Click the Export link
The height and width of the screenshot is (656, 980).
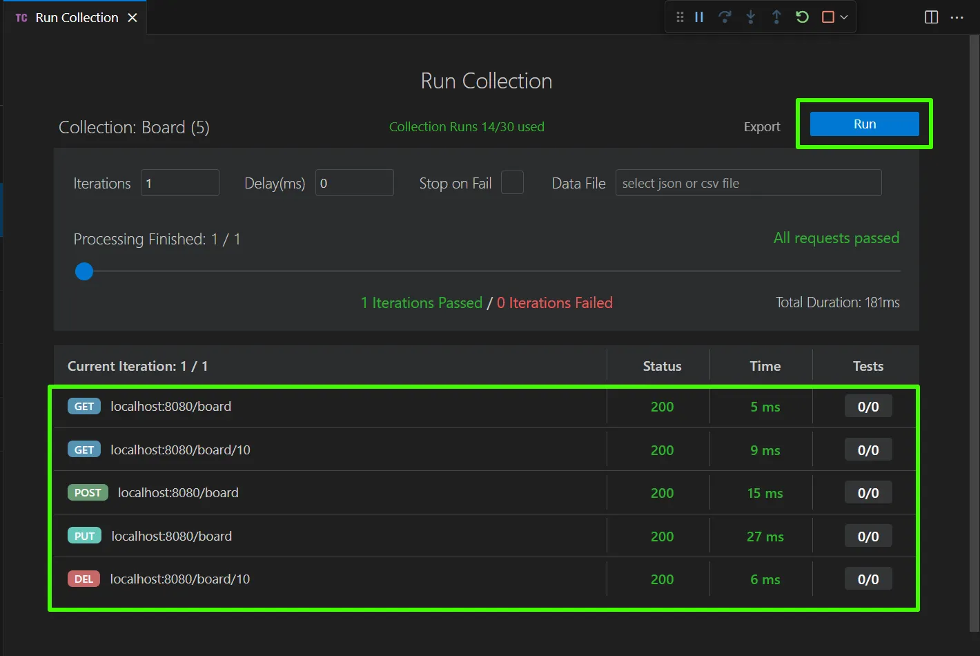pyautogui.click(x=761, y=127)
